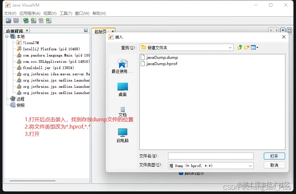Select com.xcc.SSLApplication (pid 14916) entry

[56, 61]
